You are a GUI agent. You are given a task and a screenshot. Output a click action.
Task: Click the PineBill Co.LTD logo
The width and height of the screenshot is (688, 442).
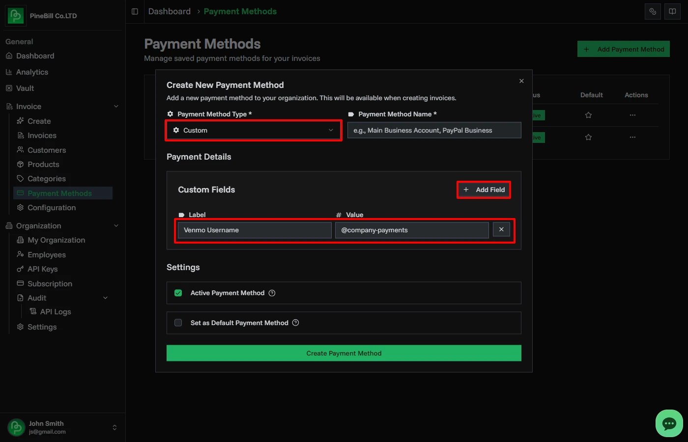pyautogui.click(x=15, y=15)
